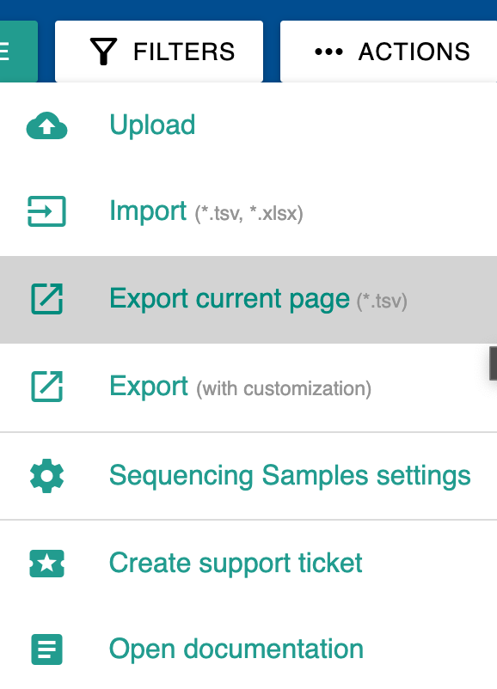The image size is (497, 689).
Task: Click the three dots Actions icon
Action: tap(328, 52)
